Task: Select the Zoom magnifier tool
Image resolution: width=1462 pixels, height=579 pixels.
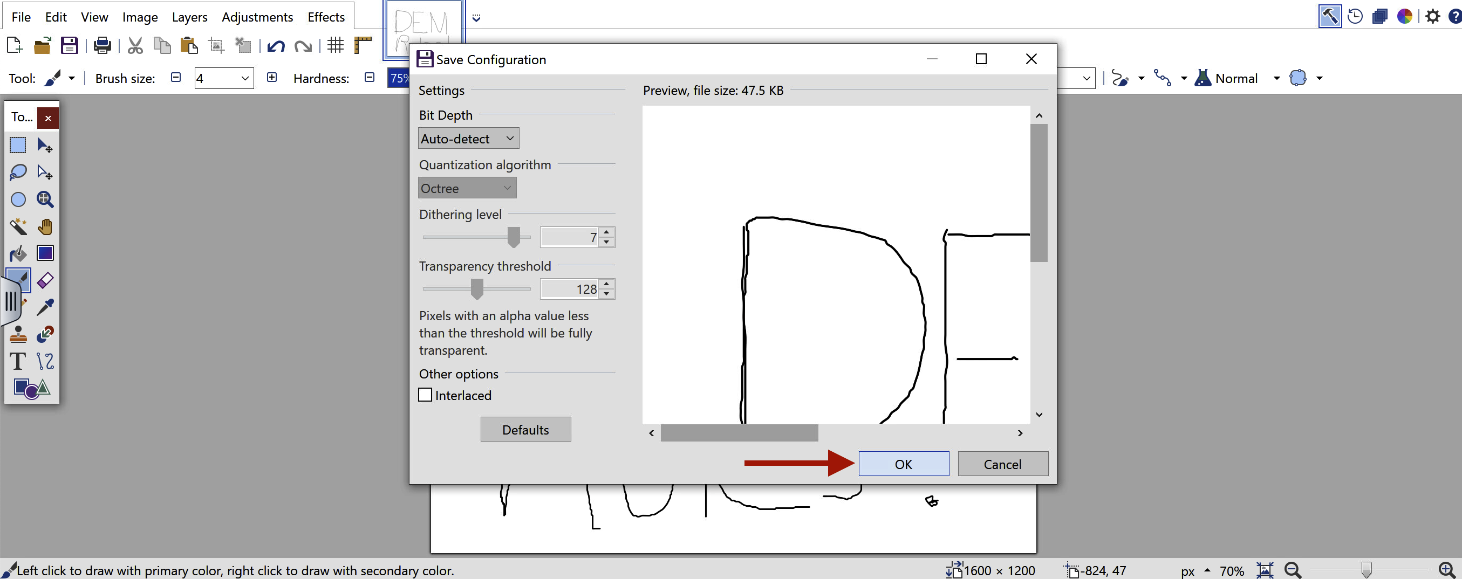Action: (45, 199)
